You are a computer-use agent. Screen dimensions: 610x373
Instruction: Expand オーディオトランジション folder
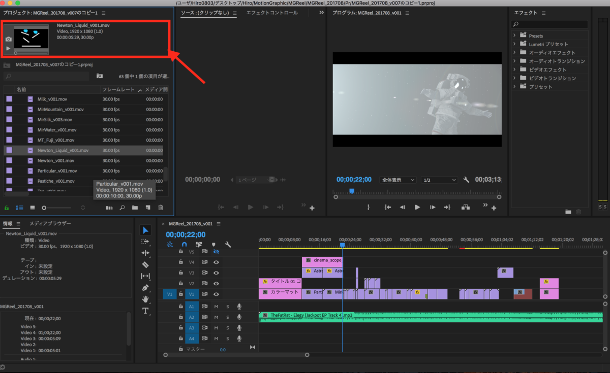pos(514,61)
